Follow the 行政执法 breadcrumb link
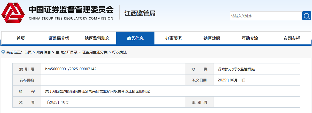The height and width of the screenshot is (113, 312). pyautogui.click(x=120, y=52)
